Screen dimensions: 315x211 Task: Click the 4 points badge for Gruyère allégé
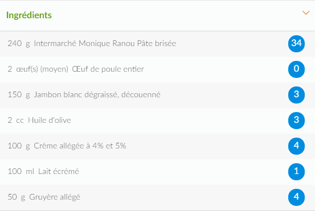[x=296, y=197]
